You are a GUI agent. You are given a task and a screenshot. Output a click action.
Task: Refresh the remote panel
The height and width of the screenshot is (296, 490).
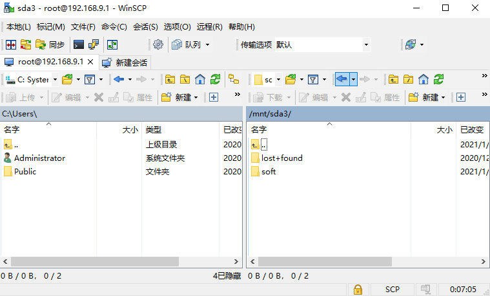[x=438, y=80]
